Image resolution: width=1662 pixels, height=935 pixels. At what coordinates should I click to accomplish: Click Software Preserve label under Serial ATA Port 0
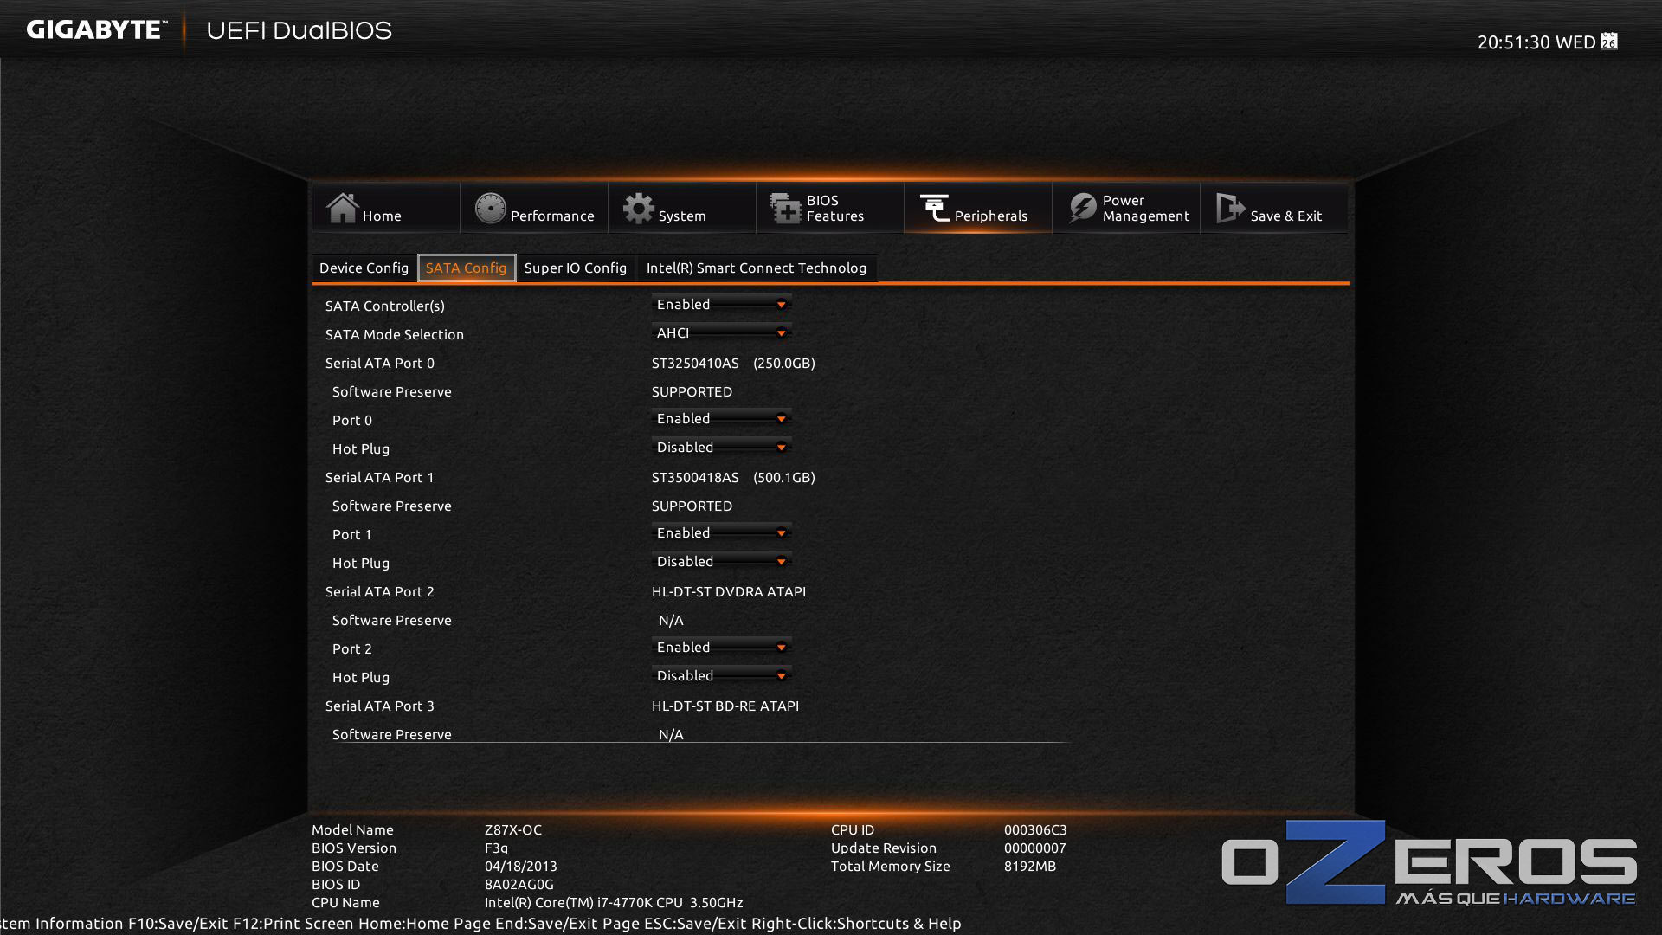[392, 391]
